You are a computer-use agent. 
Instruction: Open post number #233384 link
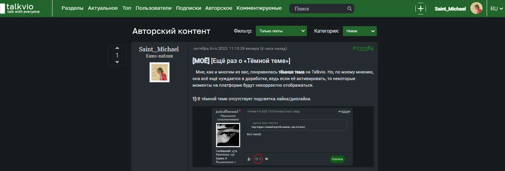click(x=363, y=49)
